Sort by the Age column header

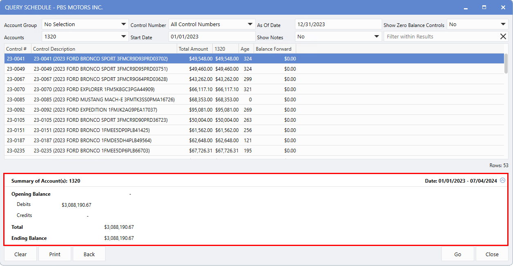246,49
